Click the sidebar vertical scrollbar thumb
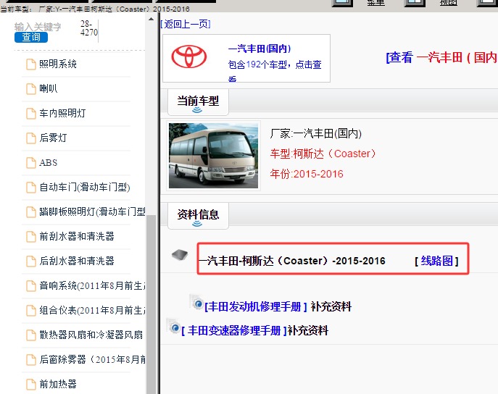Image resolution: width=498 pixels, height=394 pixels. point(152,304)
